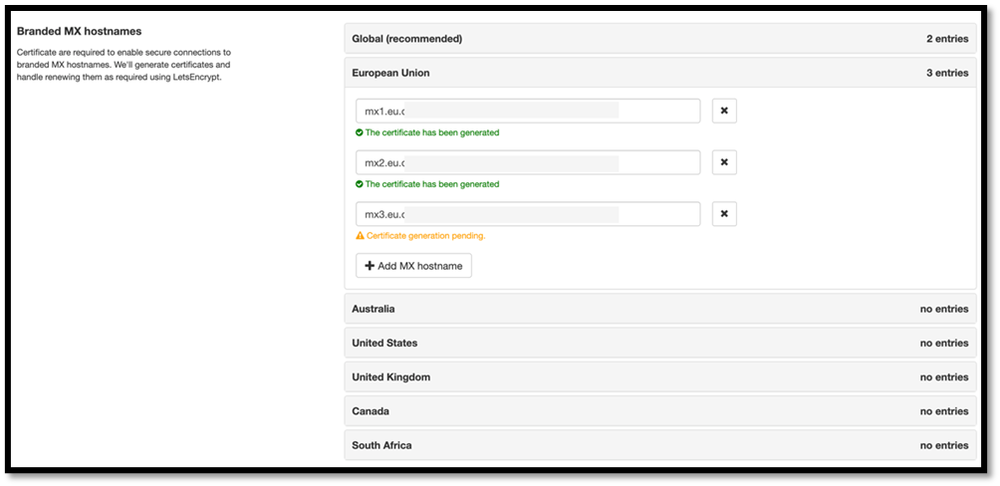
Task: Click the Branded MX hostnames heading
Action: click(x=79, y=31)
